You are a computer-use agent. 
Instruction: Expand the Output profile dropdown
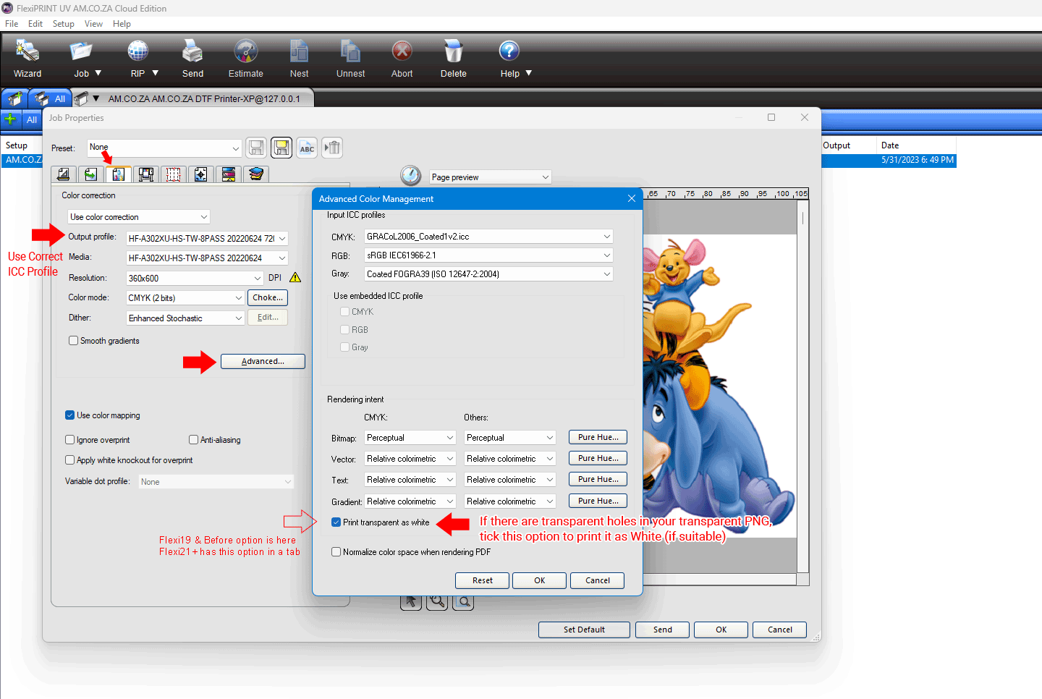282,239
